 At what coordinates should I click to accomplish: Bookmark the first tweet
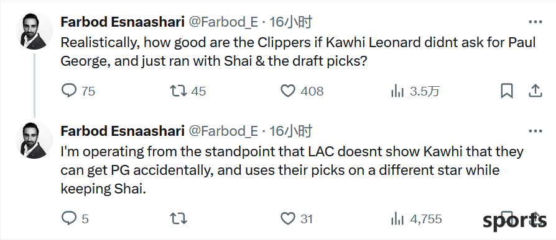tap(507, 92)
